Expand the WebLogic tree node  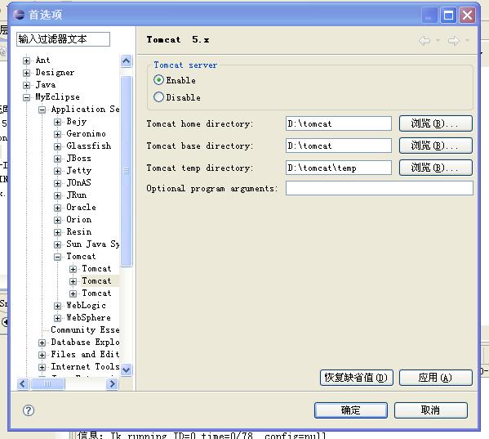[57, 306]
